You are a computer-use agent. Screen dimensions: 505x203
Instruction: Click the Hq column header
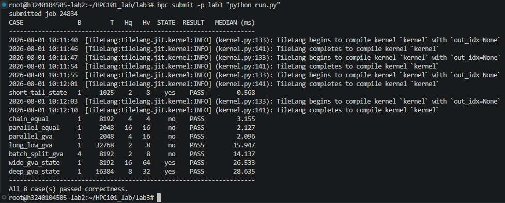(128, 23)
